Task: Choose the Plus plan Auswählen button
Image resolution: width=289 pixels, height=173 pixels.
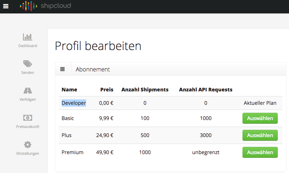Action: tap(260, 135)
